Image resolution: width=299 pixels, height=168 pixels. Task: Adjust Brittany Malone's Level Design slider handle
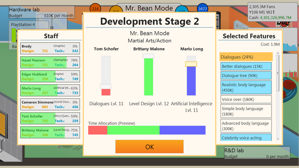(x=149, y=56)
